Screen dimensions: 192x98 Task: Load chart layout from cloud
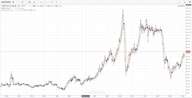pos(179,2)
